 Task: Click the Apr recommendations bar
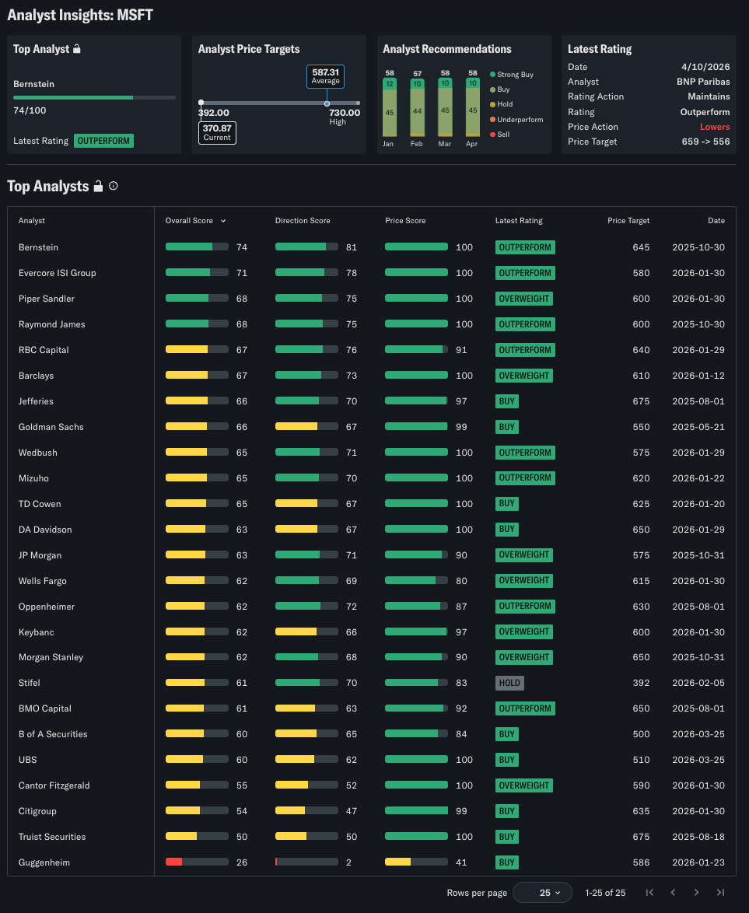473,108
